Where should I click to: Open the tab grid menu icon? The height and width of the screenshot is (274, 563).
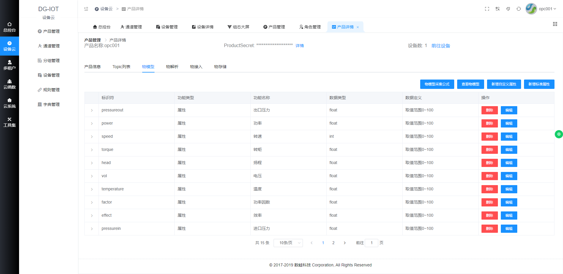pos(555,24)
